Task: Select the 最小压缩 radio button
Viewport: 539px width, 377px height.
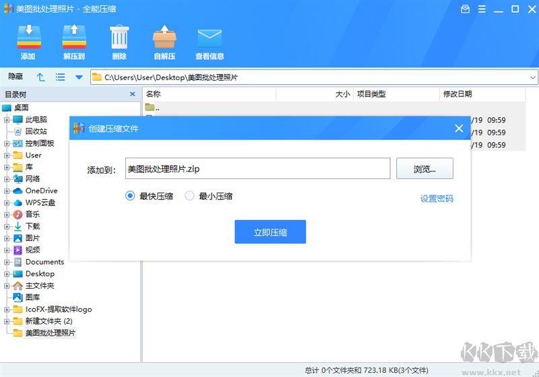Action: [x=189, y=196]
